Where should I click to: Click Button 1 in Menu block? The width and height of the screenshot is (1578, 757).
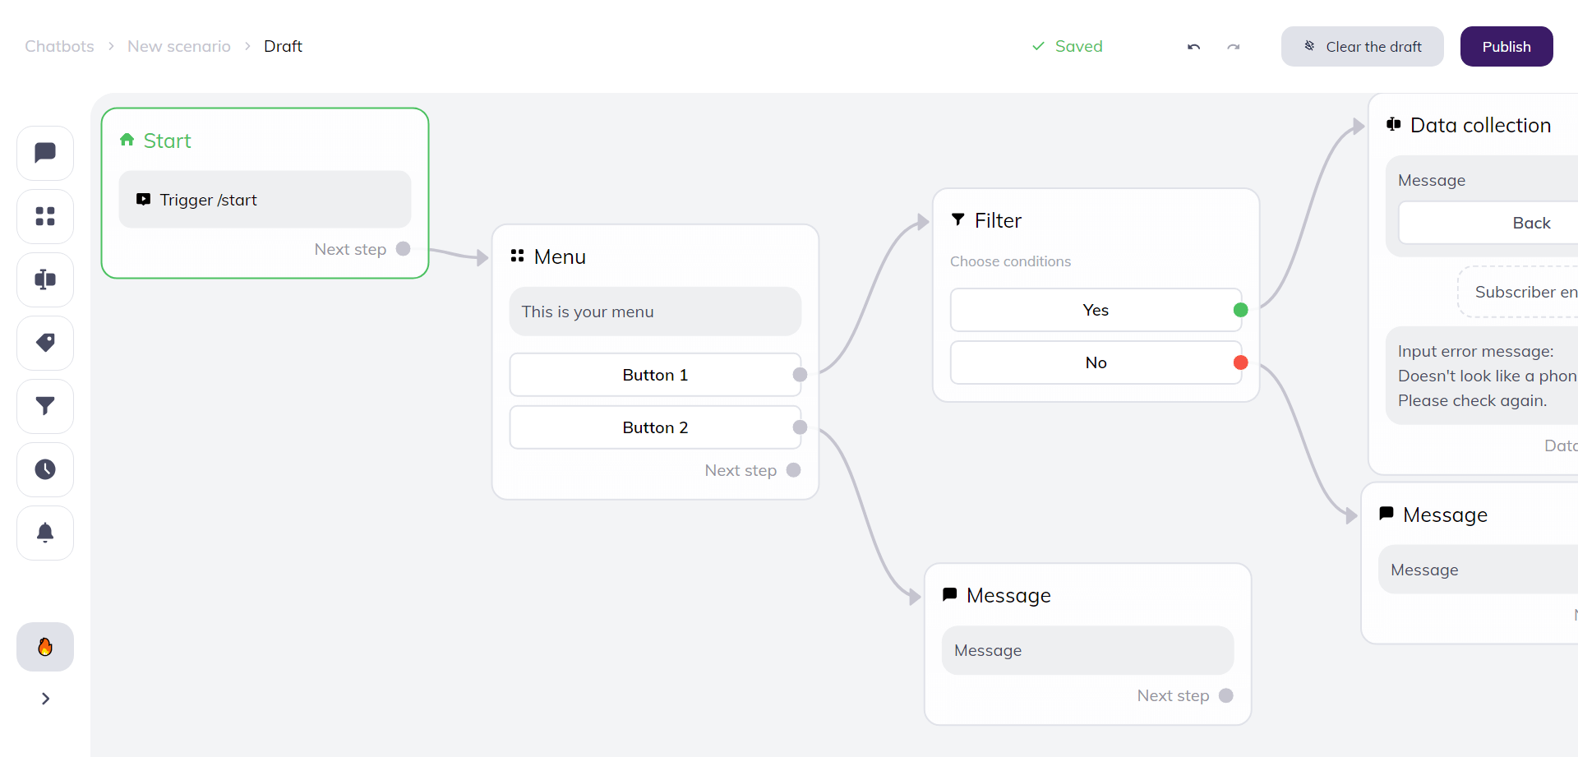pos(655,375)
